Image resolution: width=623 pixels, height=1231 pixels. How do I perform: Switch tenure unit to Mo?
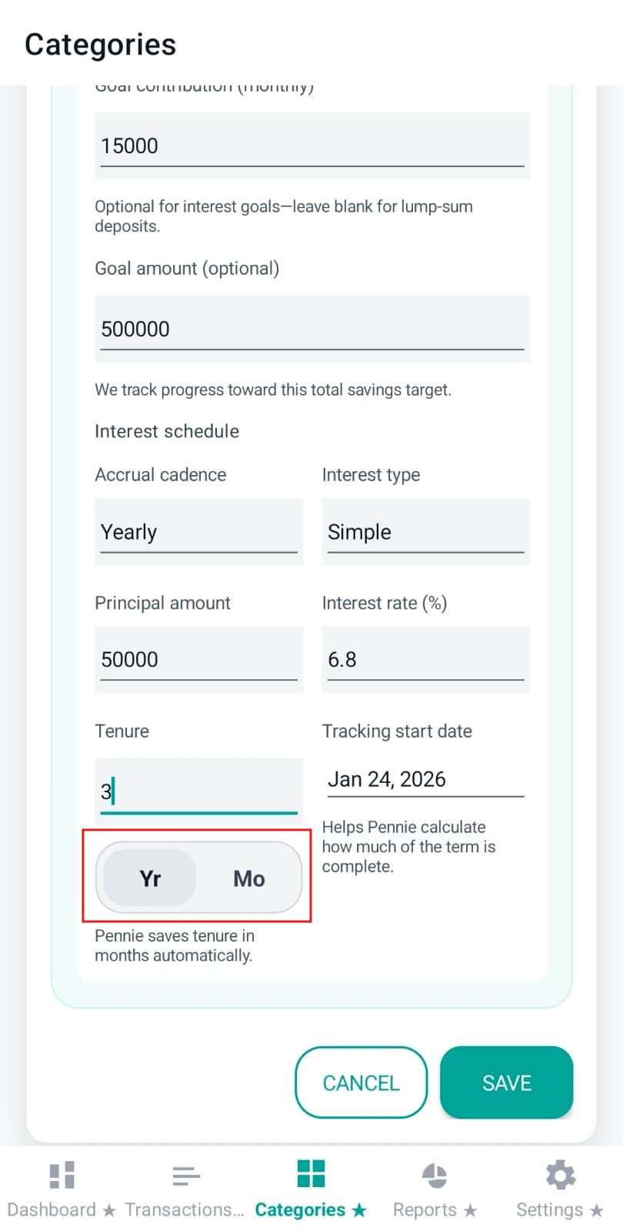pyautogui.click(x=248, y=878)
